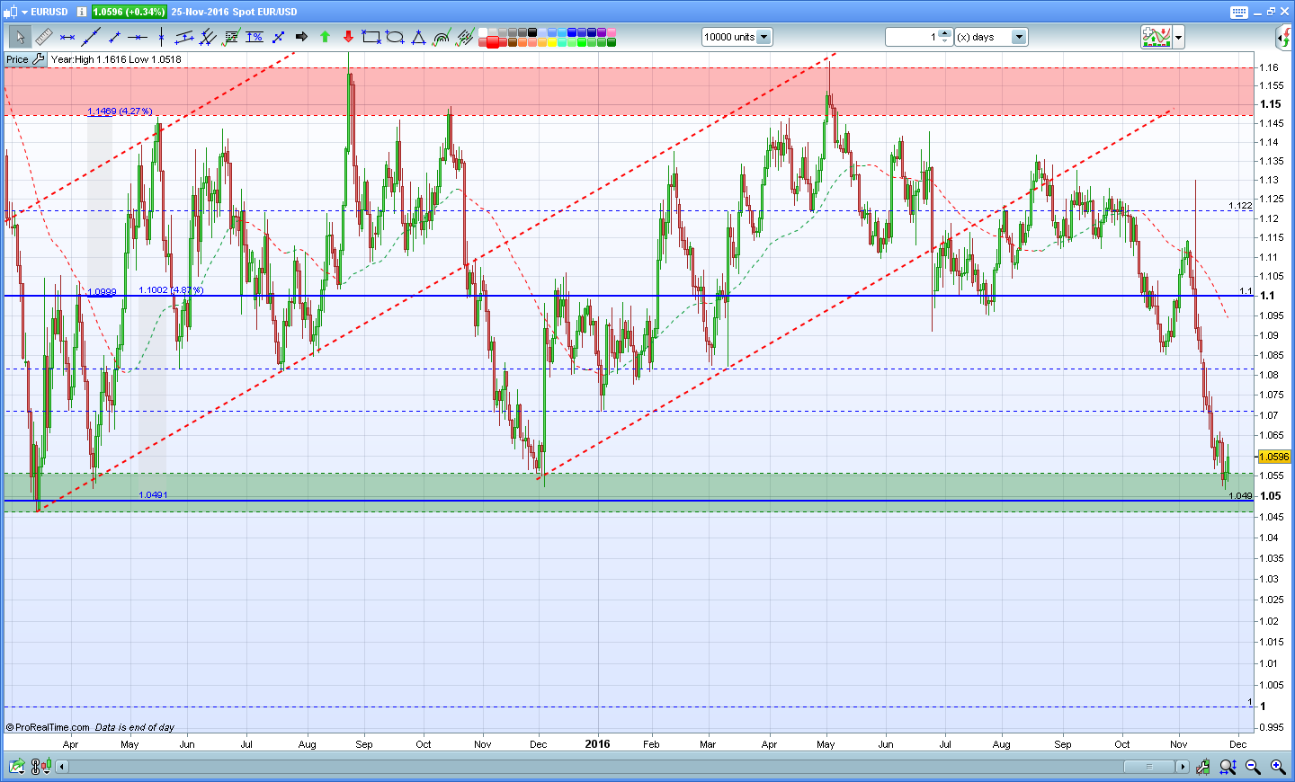Open the EURUSD chart style menu arrow

(22, 12)
